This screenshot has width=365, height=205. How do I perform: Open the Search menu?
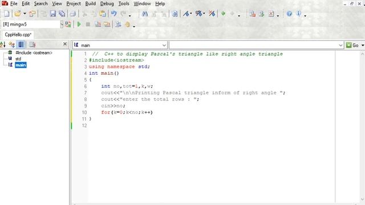[x=40, y=4]
